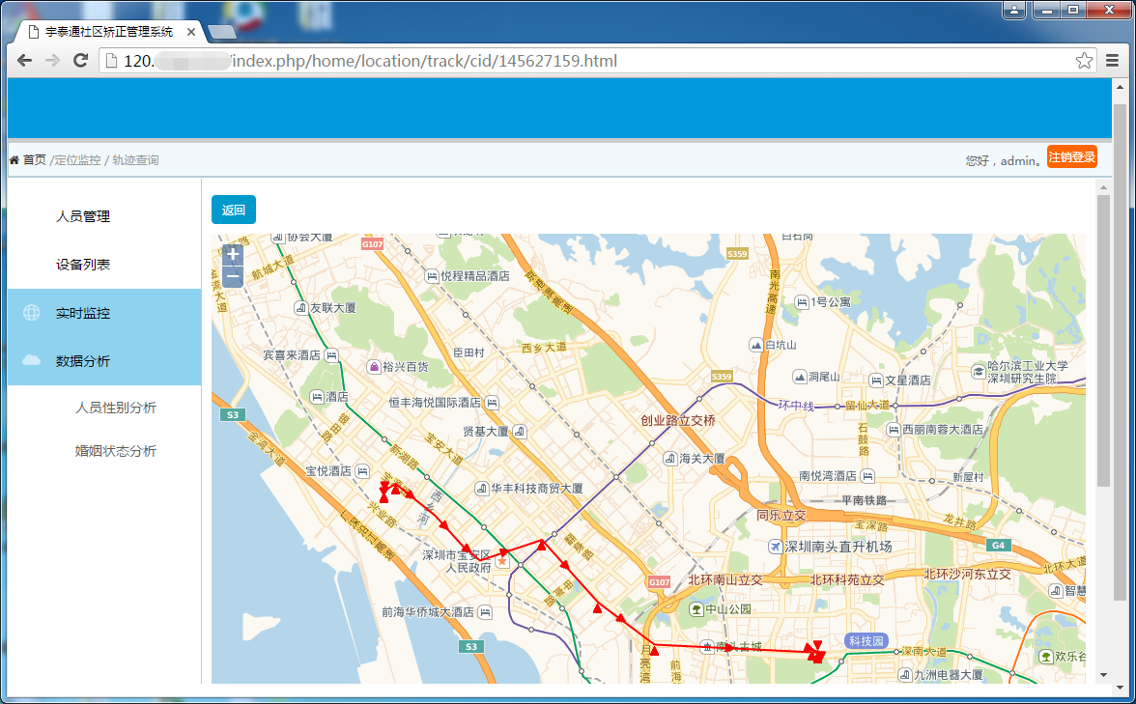
Task: Open 人员管理 menu item
Action: (x=83, y=216)
